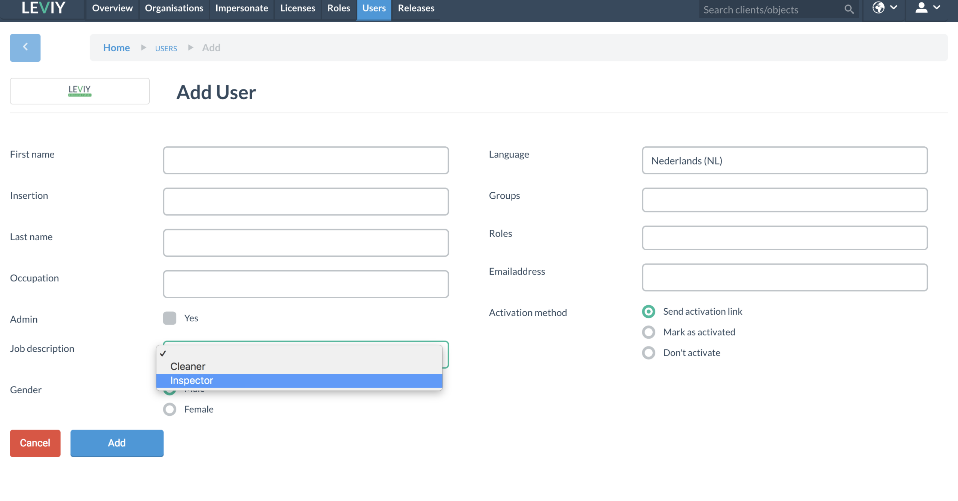Open the Roles navigation tab

339,8
